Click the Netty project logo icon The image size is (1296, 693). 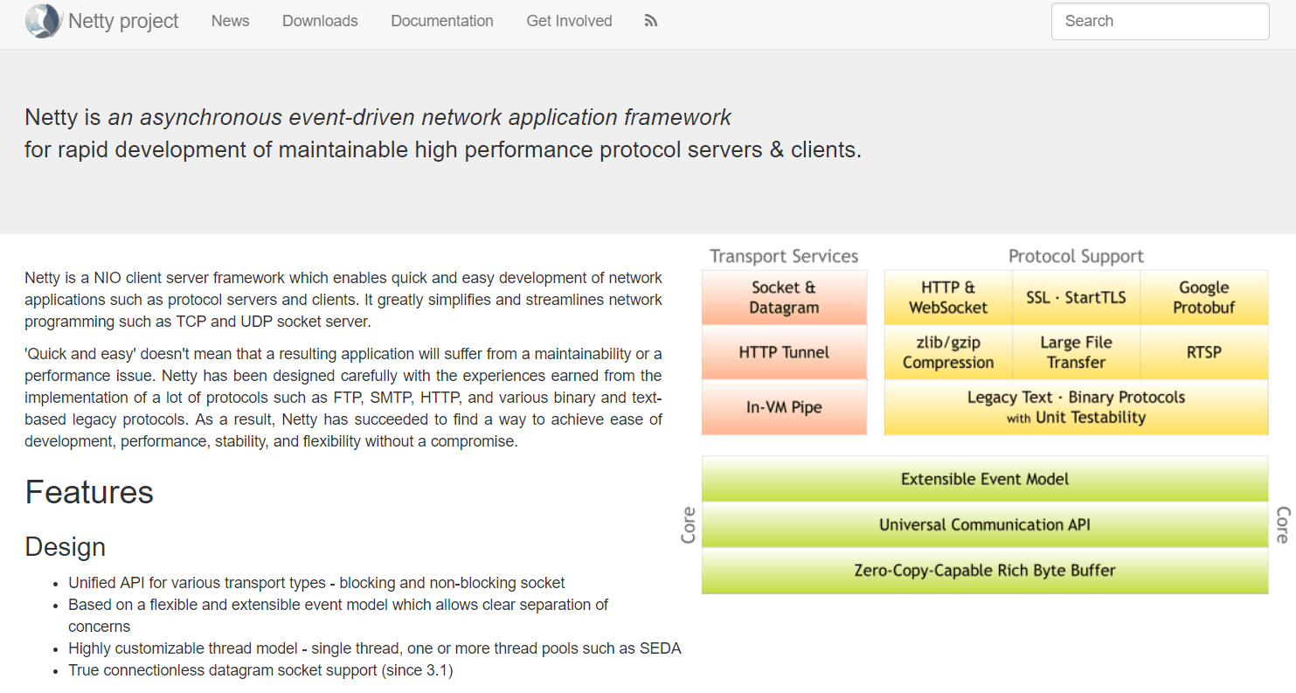point(43,21)
